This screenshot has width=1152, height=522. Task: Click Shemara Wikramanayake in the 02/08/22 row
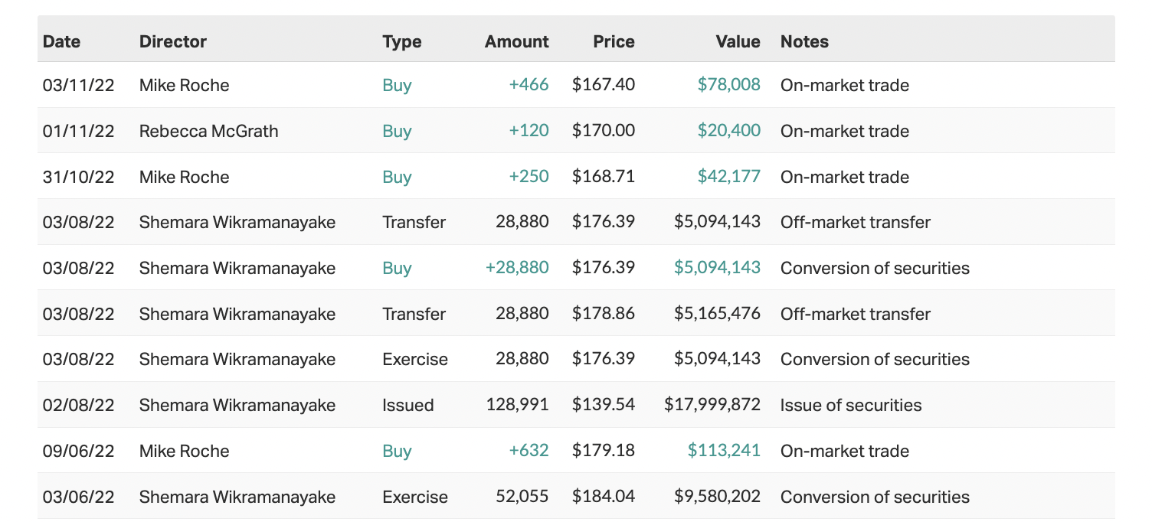tap(237, 405)
